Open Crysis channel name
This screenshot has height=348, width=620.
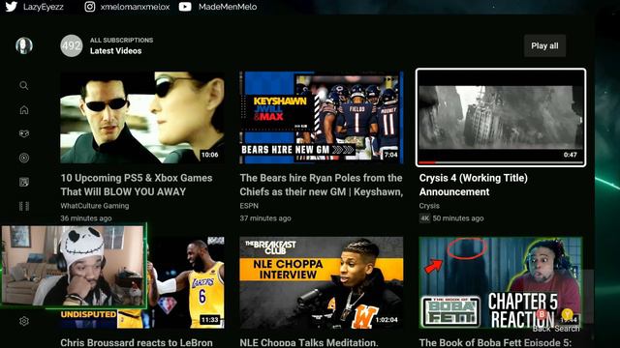click(429, 206)
